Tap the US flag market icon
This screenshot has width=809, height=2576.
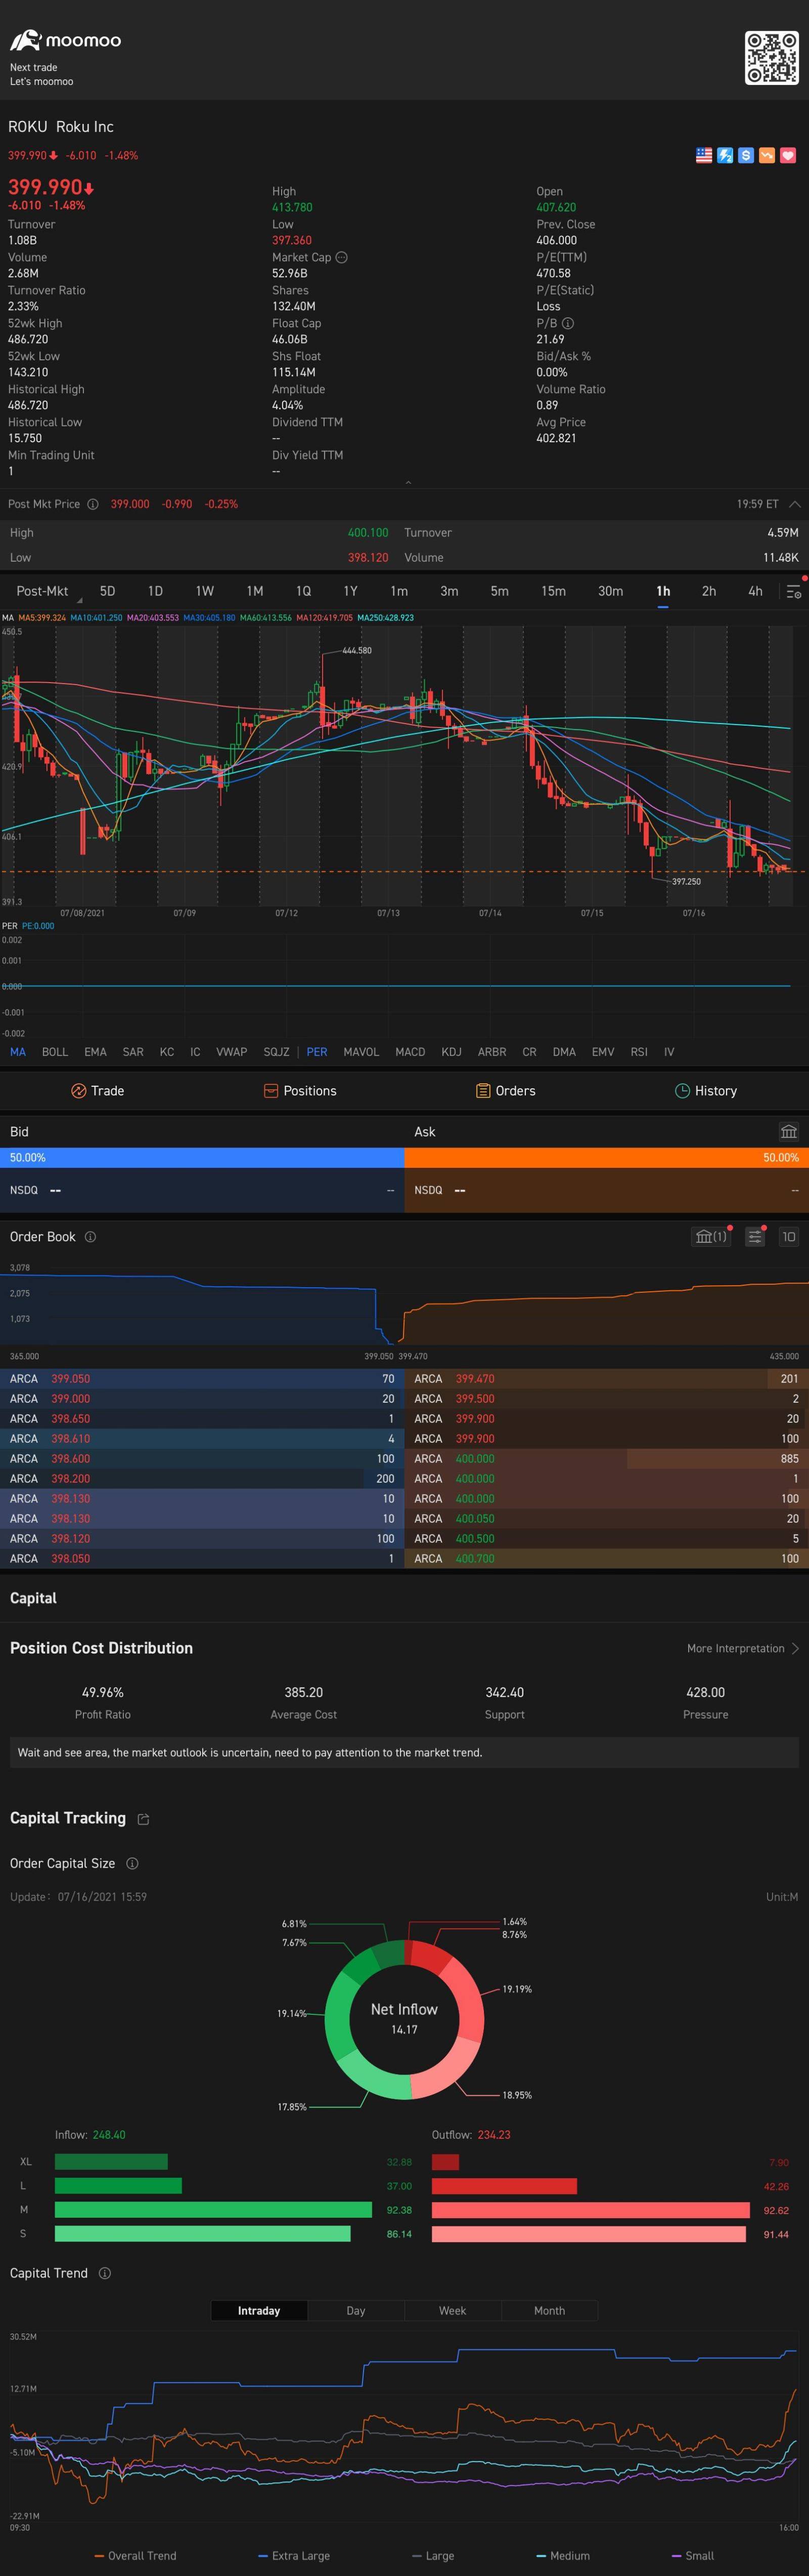[x=704, y=155]
